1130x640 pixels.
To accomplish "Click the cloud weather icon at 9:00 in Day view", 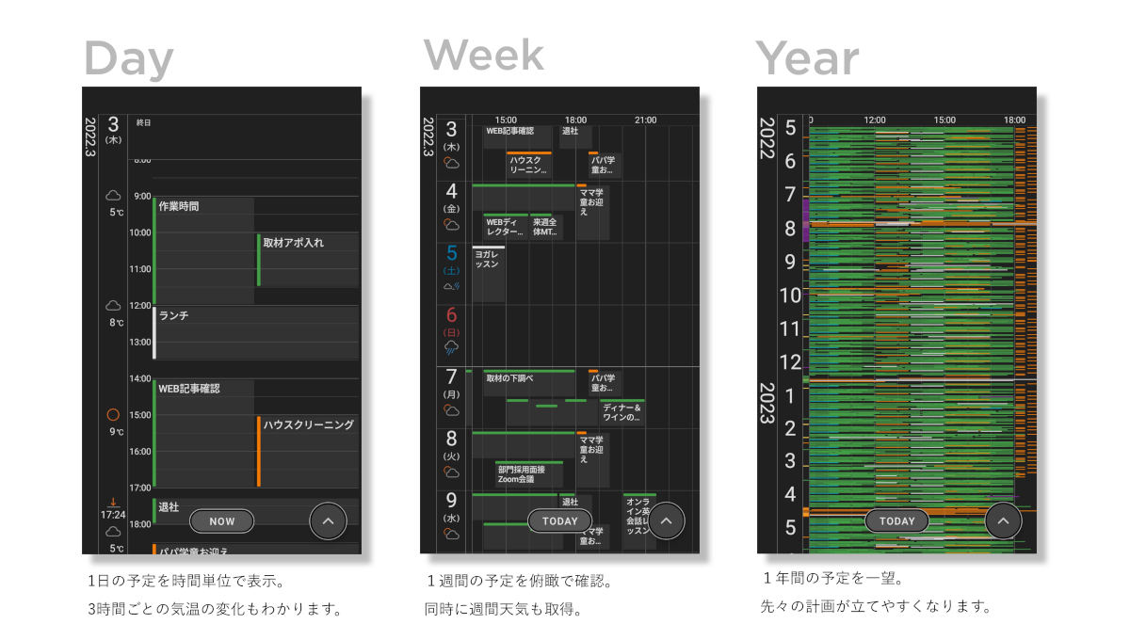I will click(113, 196).
